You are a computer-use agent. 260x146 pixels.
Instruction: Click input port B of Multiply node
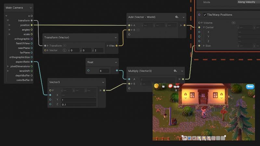tap(129, 84)
